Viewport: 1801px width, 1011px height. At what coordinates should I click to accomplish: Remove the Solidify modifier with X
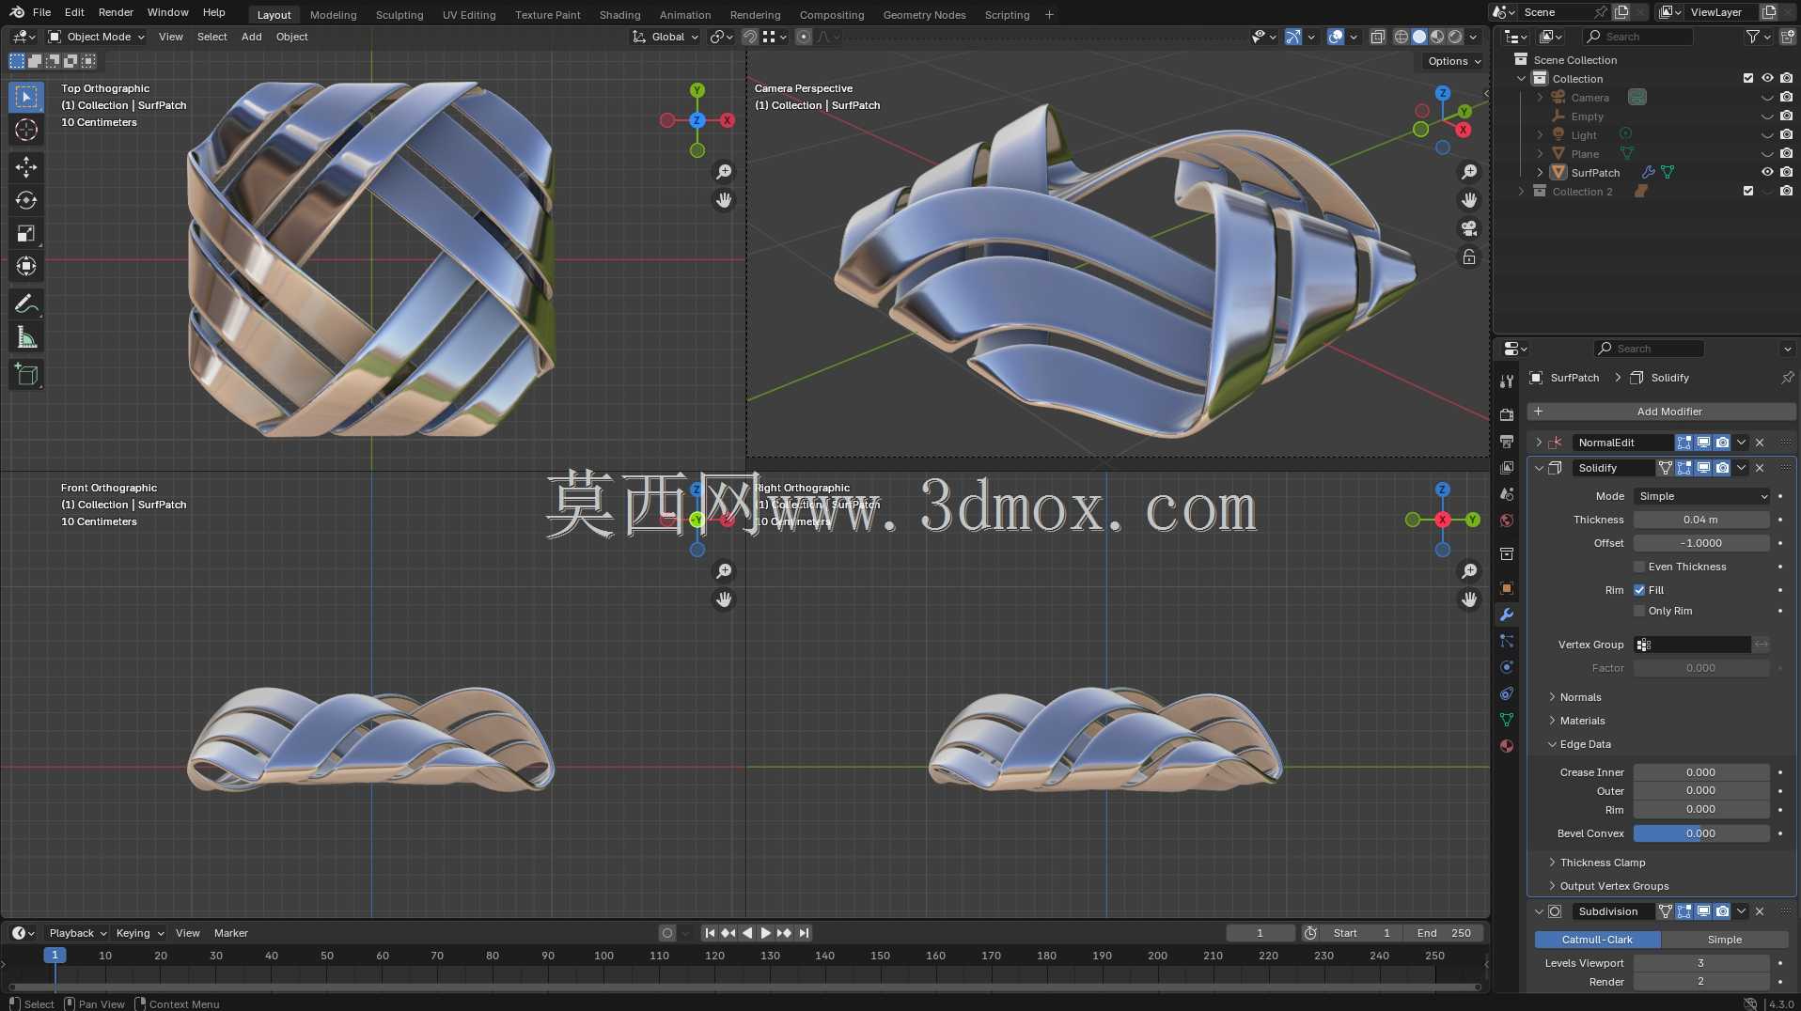click(1760, 468)
